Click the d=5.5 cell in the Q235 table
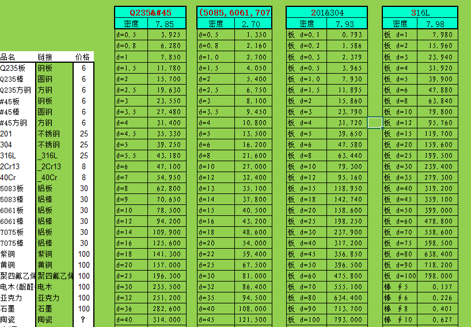This screenshot has height=327, width=471. [131, 156]
